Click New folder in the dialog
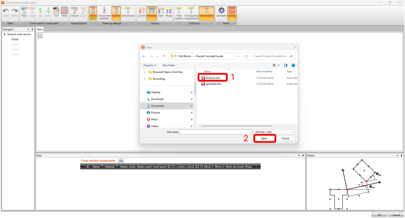The image size is (405, 218). [x=169, y=65]
